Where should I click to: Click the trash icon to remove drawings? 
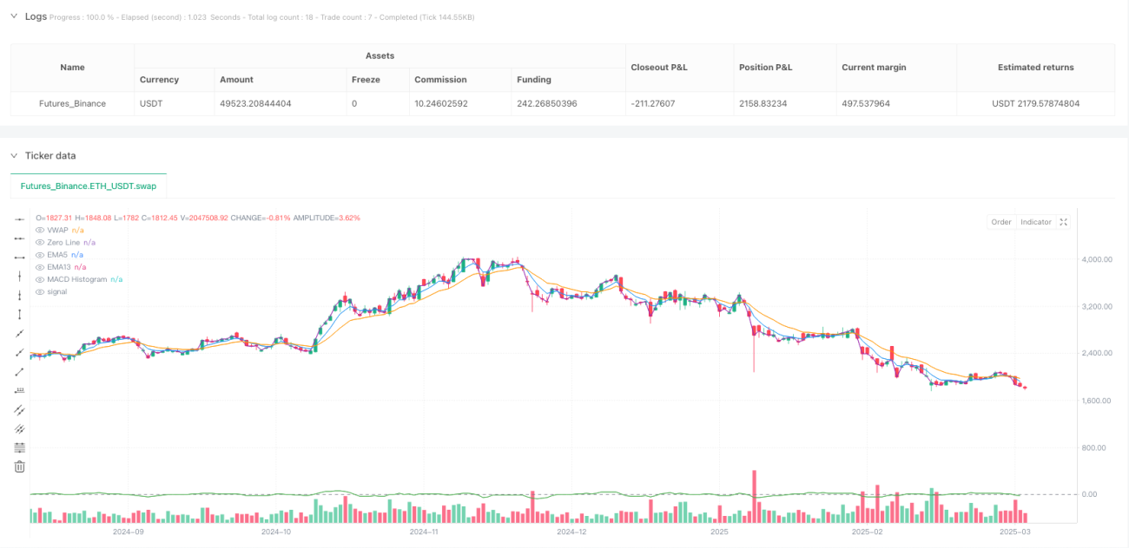coord(20,466)
